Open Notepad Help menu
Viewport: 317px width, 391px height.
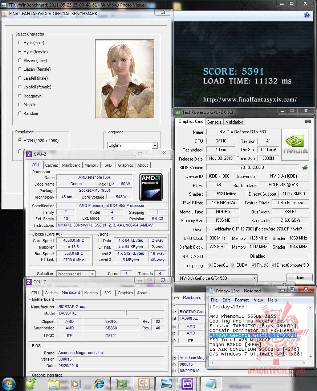(x=273, y=300)
